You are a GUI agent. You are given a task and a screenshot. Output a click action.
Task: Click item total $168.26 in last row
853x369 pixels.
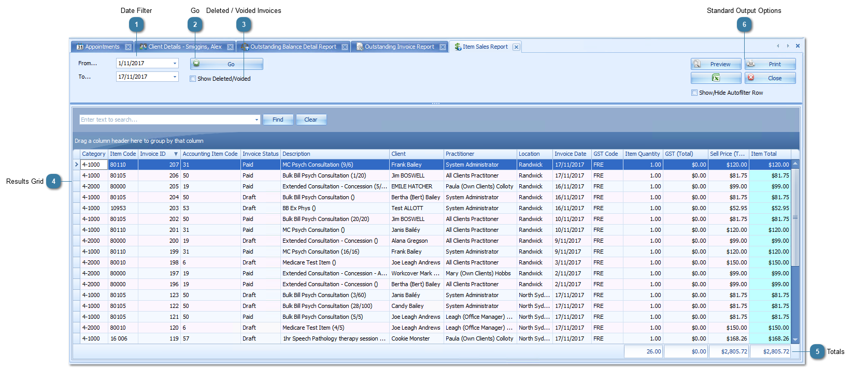click(x=770, y=338)
